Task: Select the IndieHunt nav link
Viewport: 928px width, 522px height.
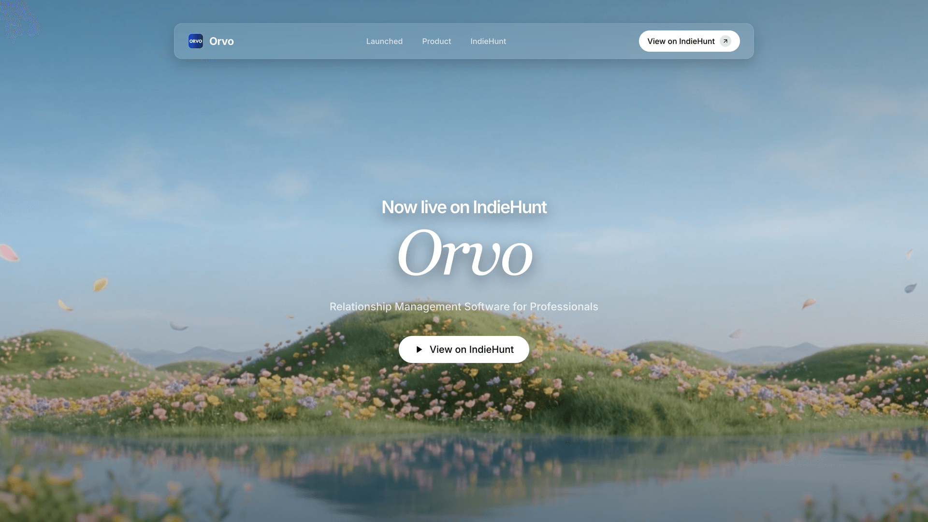Action: coord(488,41)
